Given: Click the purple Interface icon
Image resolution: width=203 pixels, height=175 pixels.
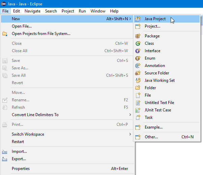Looking at the screenshot, I should click(x=138, y=51).
